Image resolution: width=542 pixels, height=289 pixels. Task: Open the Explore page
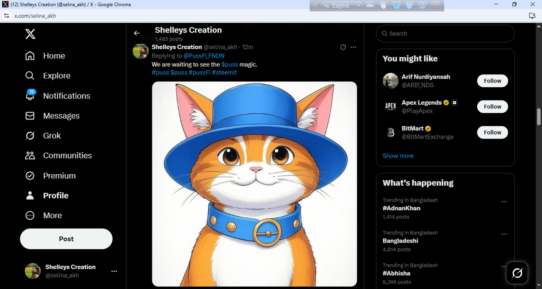[x=47, y=76]
